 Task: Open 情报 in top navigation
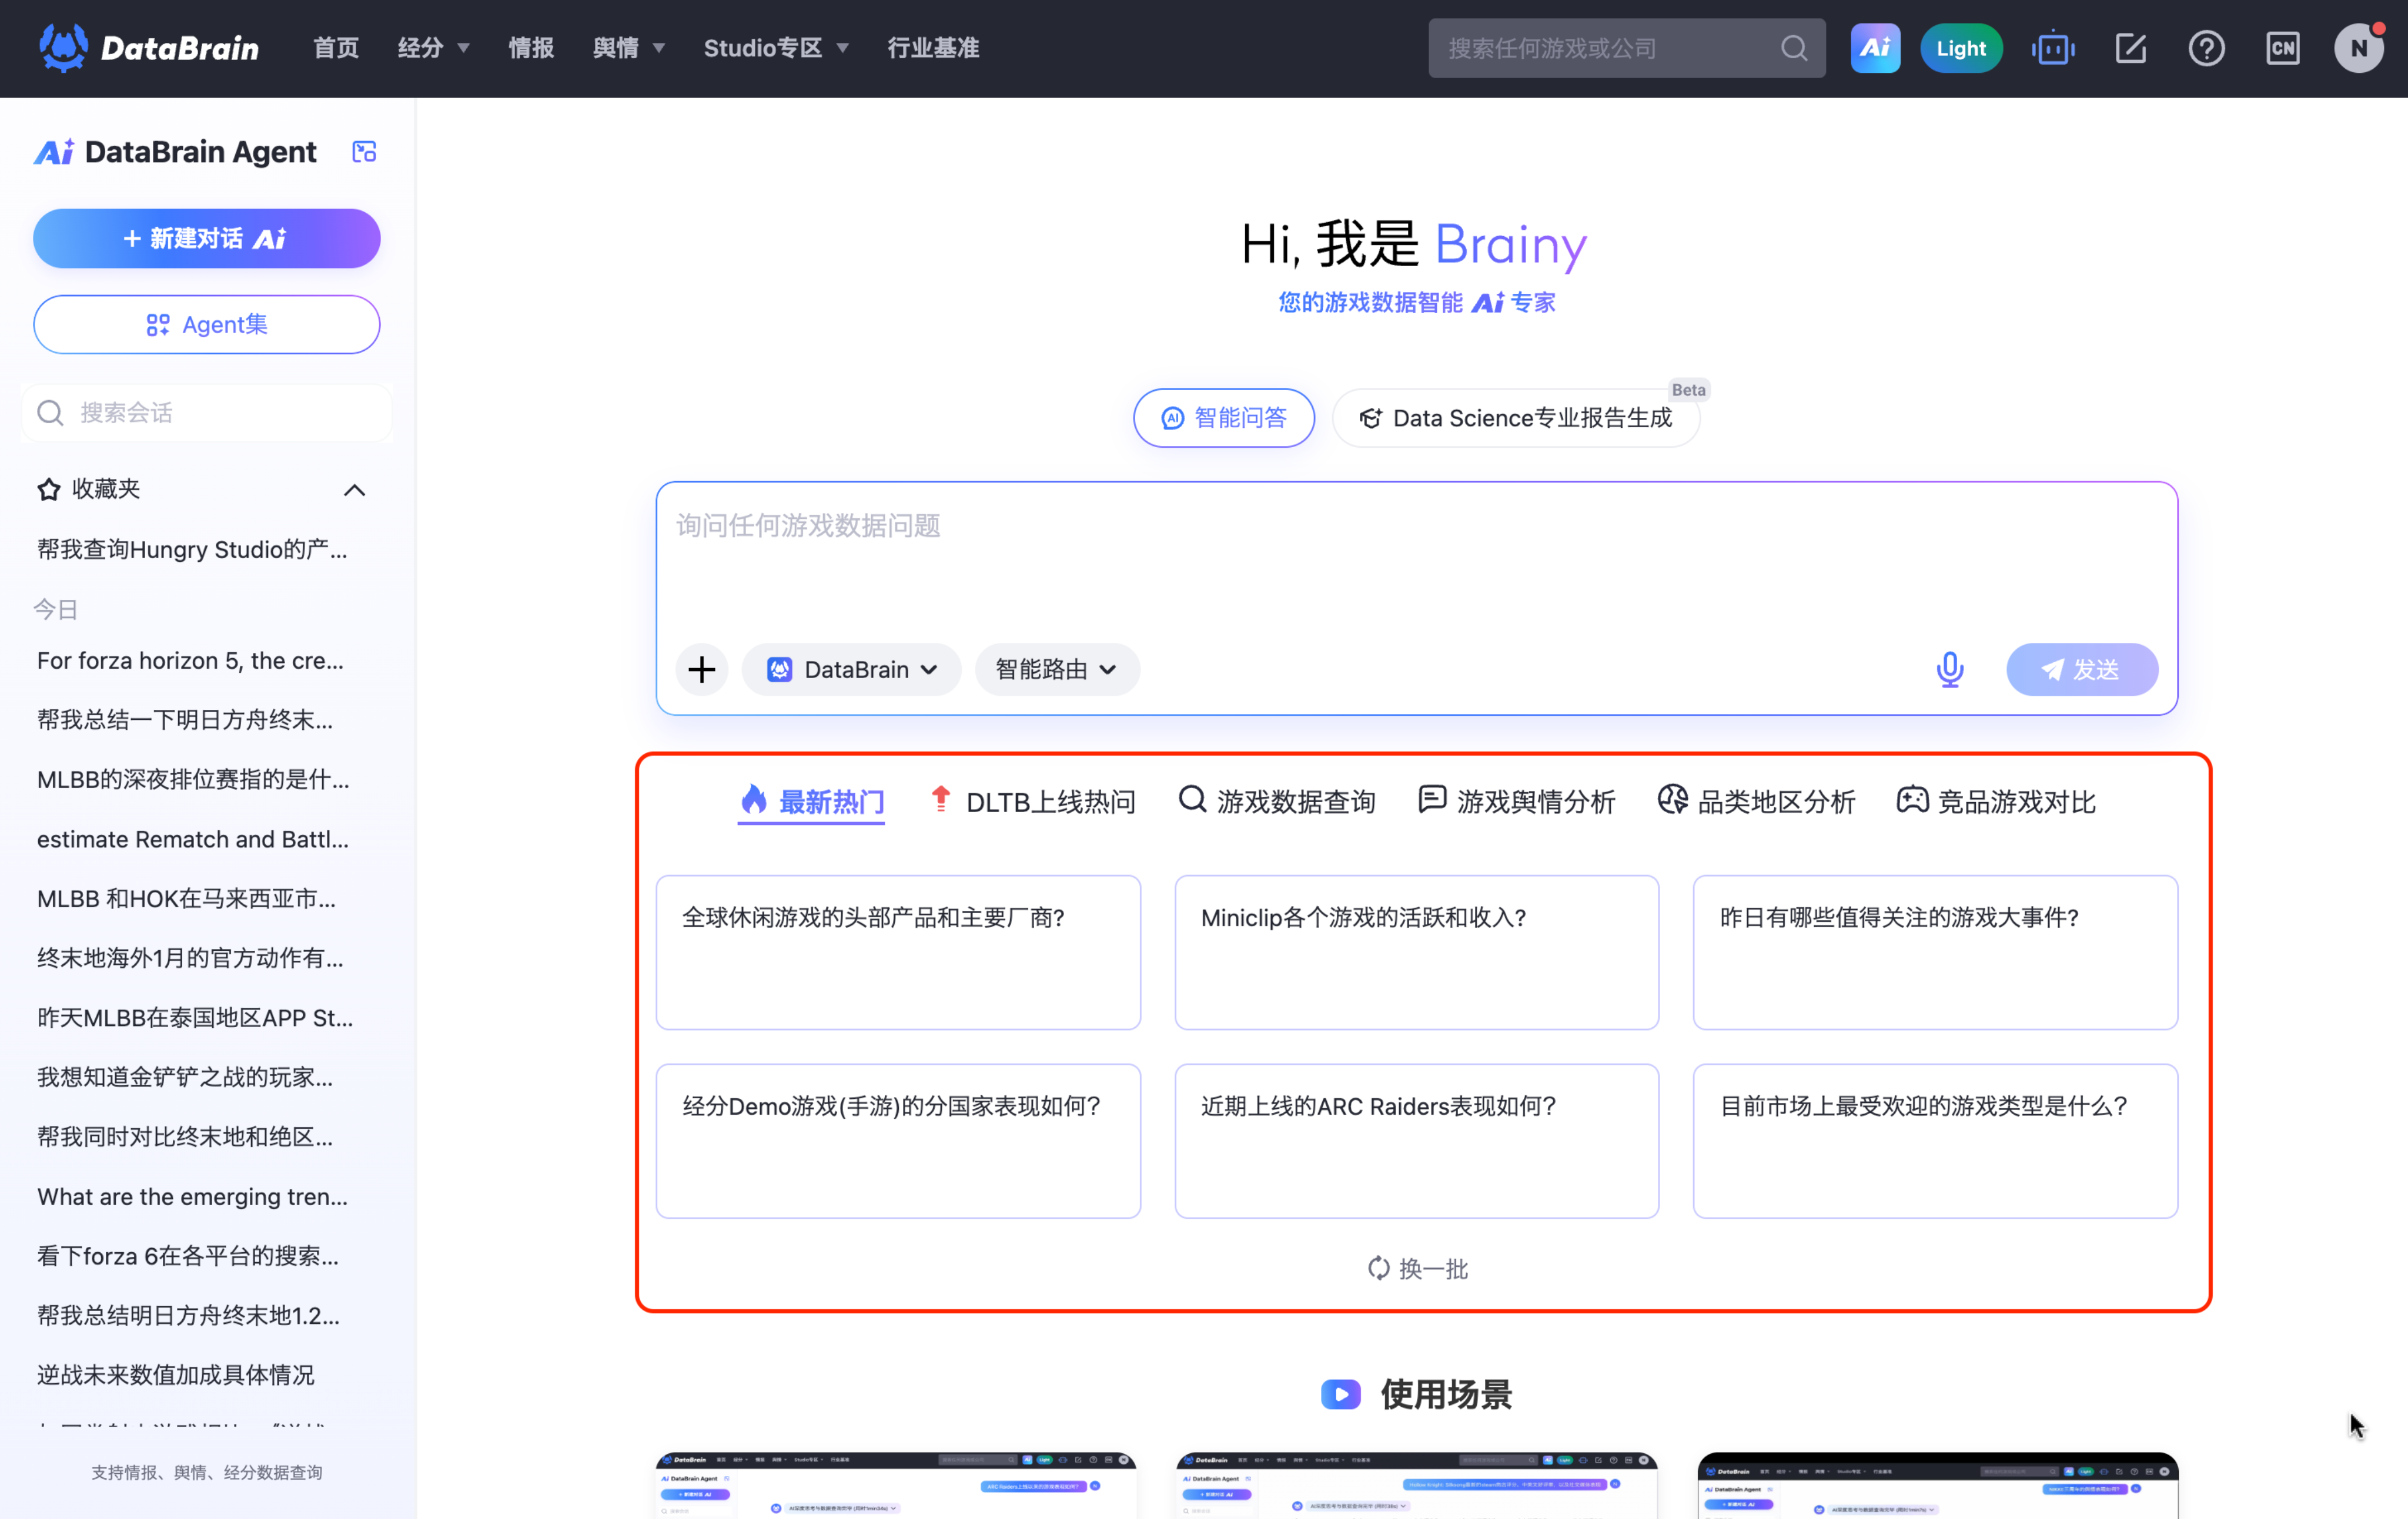[x=530, y=48]
